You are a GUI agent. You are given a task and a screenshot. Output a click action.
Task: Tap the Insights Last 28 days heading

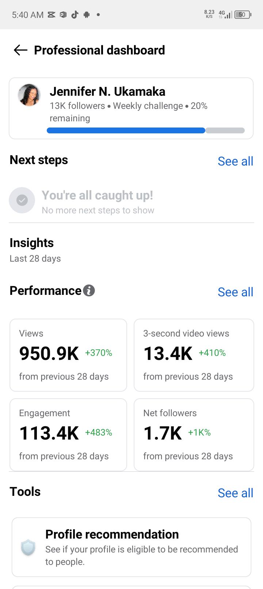[x=35, y=250]
